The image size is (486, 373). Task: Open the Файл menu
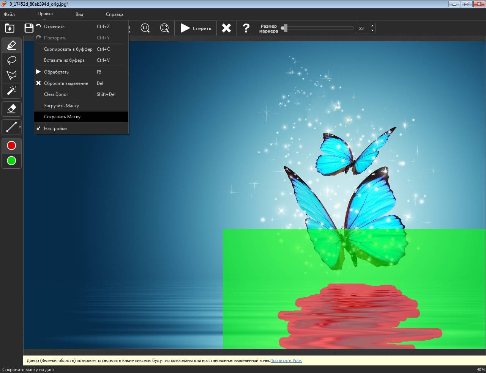pyautogui.click(x=9, y=14)
